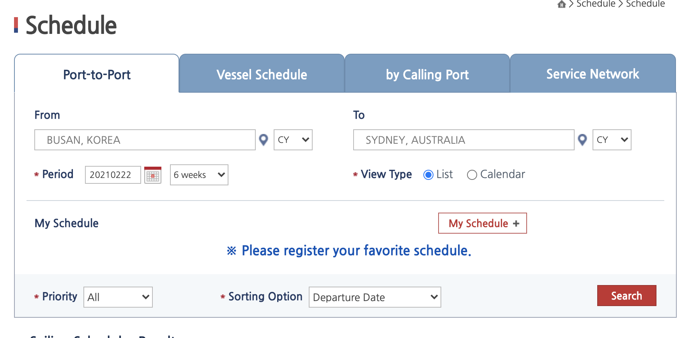
Task: Expand the 6 weeks period dropdown
Action: (x=199, y=175)
